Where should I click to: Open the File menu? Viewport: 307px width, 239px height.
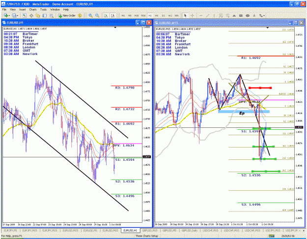pos(4,9)
